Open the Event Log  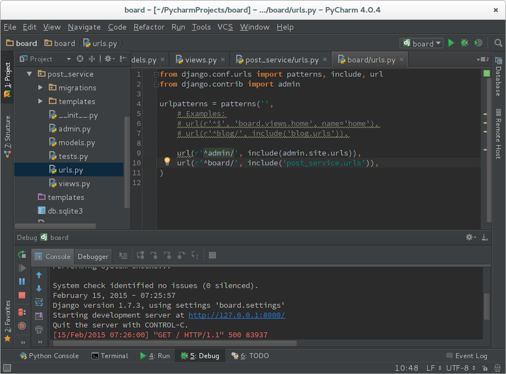(x=467, y=356)
